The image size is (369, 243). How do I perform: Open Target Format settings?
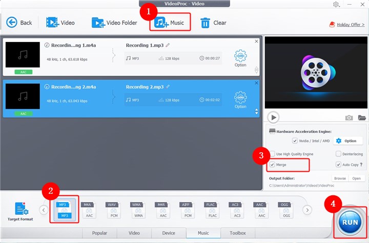(20, 211)
